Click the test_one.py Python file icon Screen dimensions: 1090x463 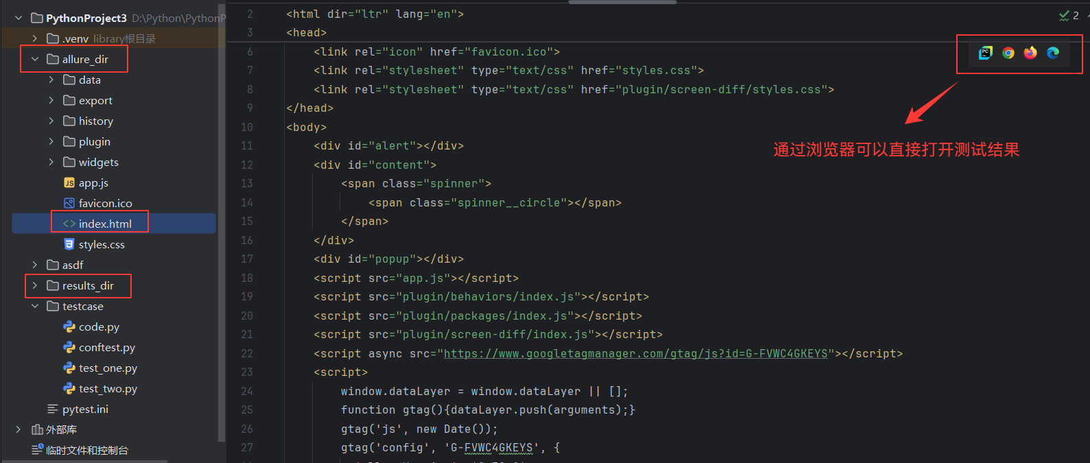[69, 368]
